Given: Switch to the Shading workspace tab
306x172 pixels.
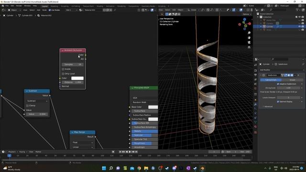Looking at the screenshot, I should tap(100, 6).
